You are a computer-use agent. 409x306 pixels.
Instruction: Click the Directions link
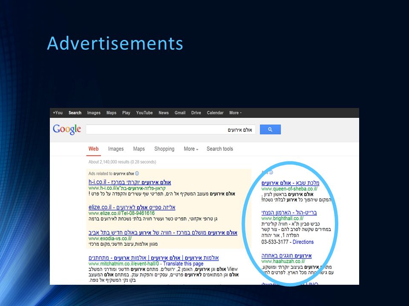tap(303, 242)
